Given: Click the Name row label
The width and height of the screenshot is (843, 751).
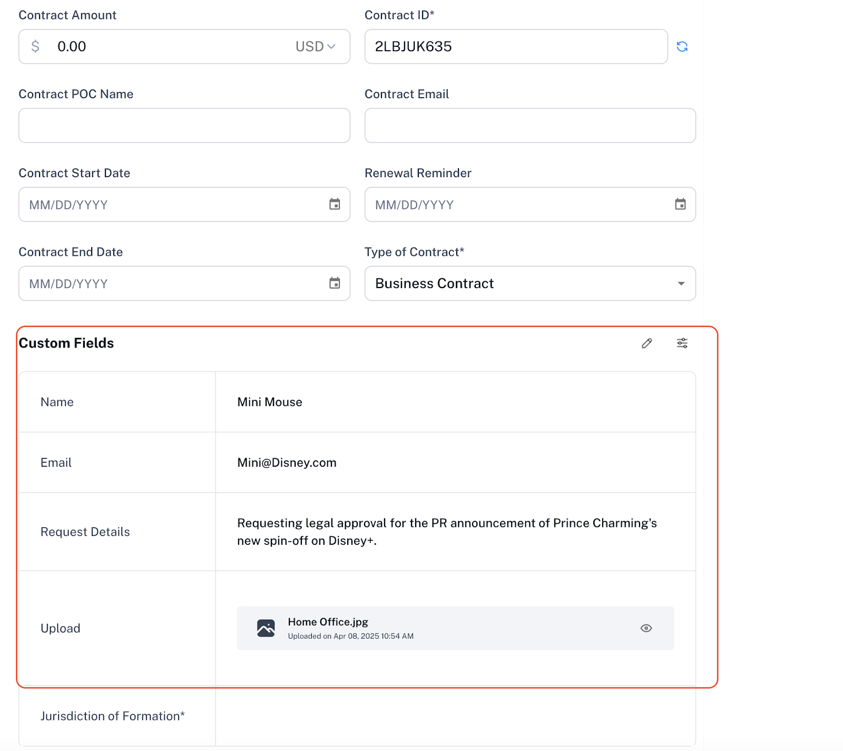Looking at the screenshot, I should [57, 402].
